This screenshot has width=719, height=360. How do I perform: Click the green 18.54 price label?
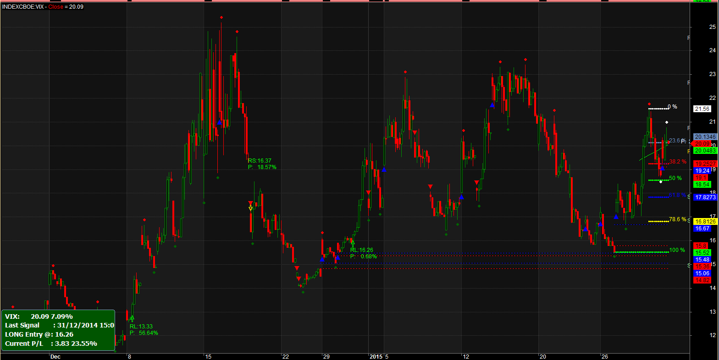702,184
